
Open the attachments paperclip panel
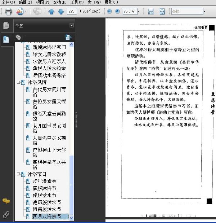click(x=6, y=214)
